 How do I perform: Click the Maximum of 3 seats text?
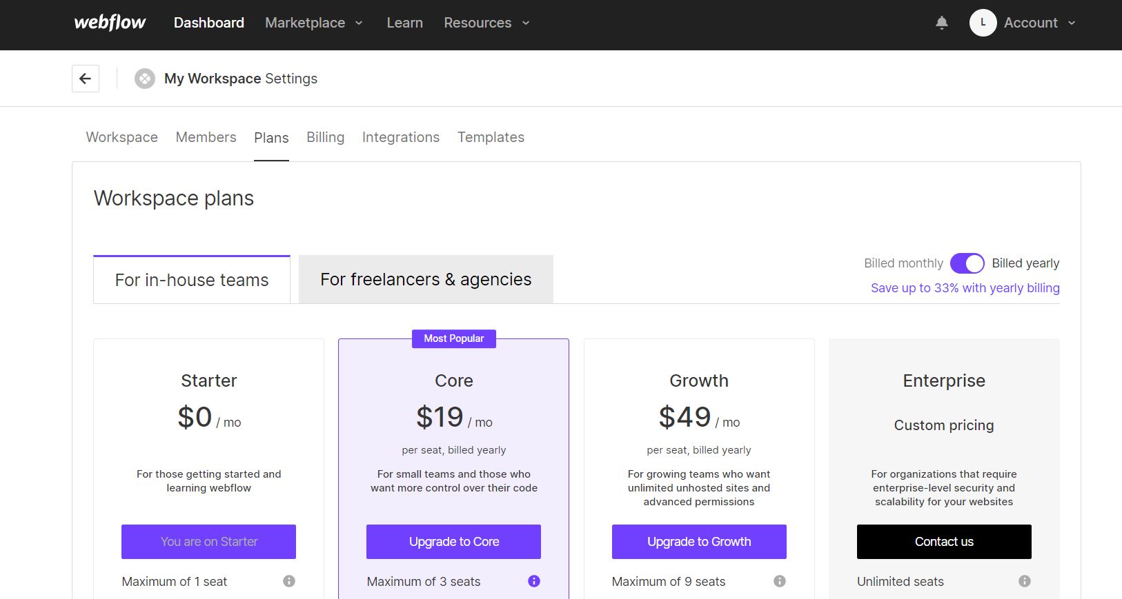pyautogui.click(x=424, y=582)
